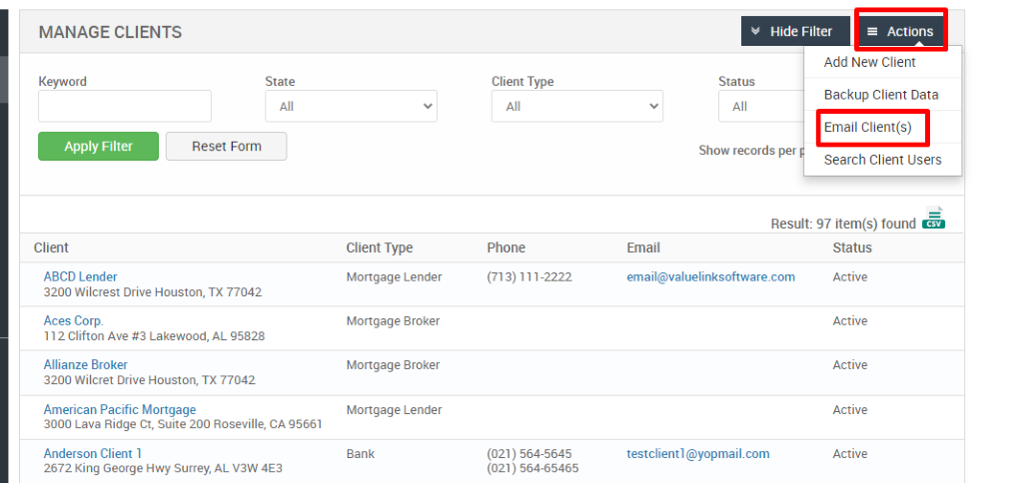1023x483 pixels.
Task: Click address 2672 King George Hwy Surrey
Action: coord(163,468)
